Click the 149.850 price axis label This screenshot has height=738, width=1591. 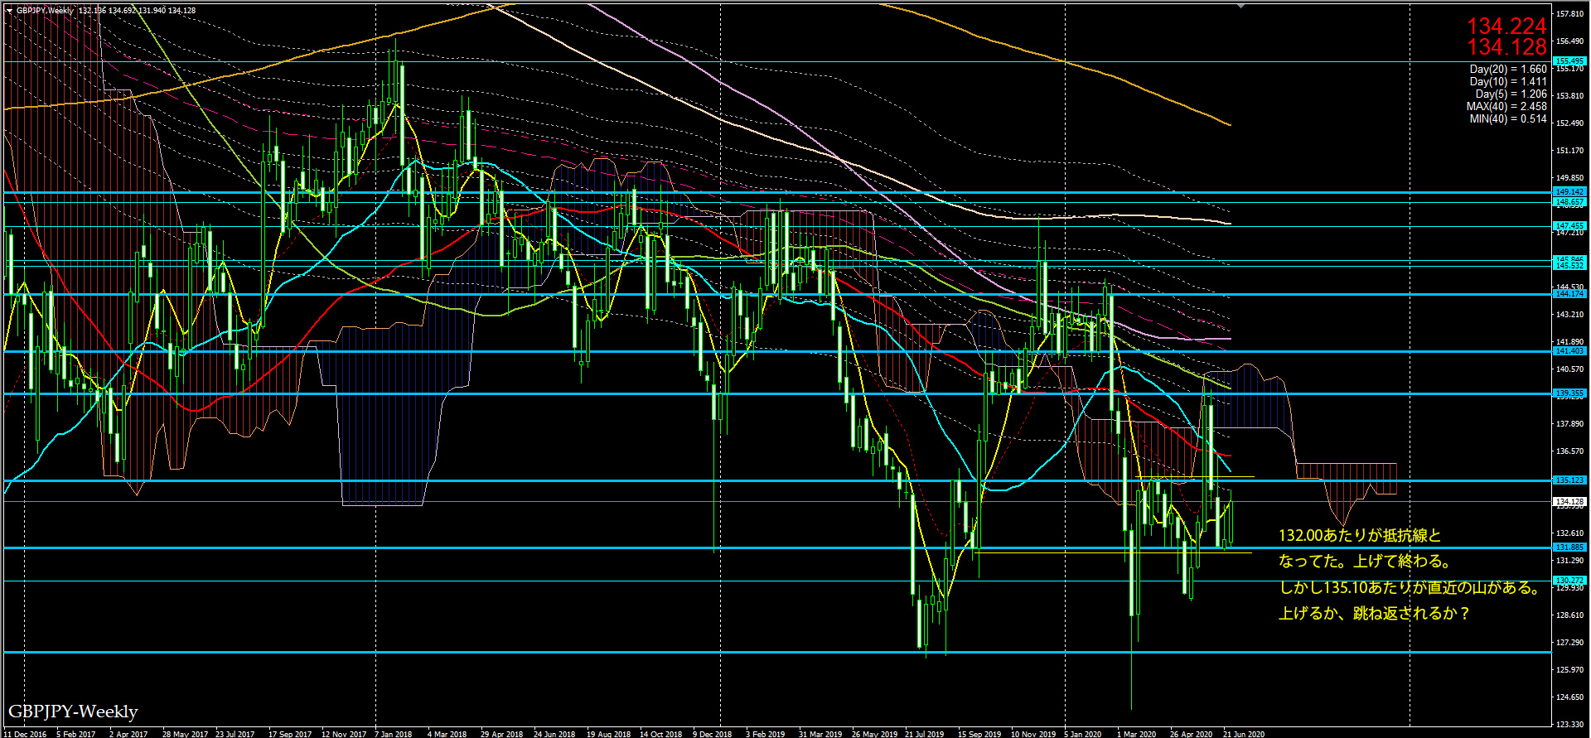pos(1570,178)
